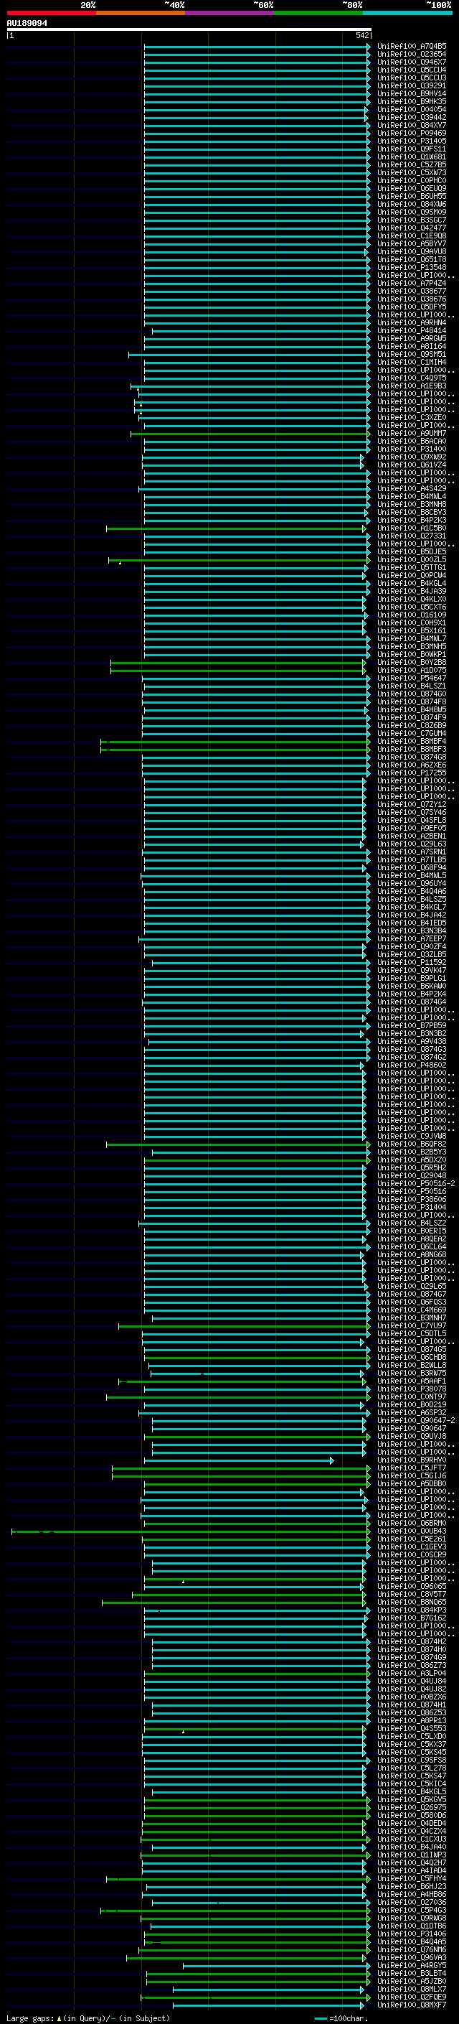Open hit UniRef100_B9HV14
Viewport: 459px width, 2024px height.
[412, 93]
